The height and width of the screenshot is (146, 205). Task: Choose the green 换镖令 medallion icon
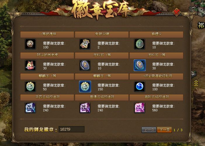[140, 44]
